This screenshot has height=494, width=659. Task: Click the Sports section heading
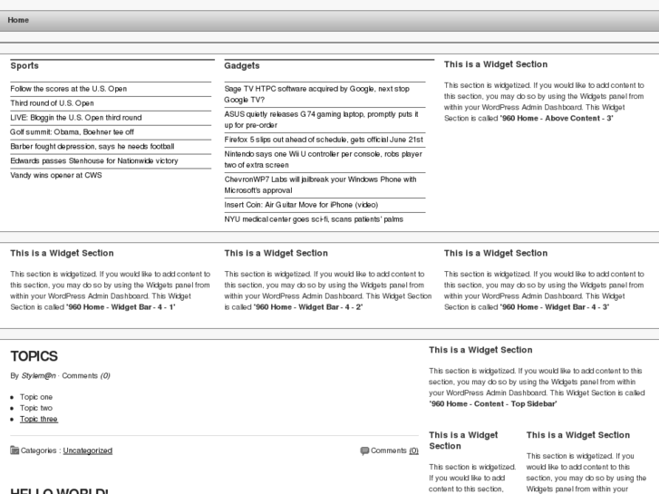pyautogui.click(x=24, y=65)
